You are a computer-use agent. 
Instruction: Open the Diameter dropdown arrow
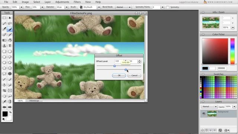[x=67, y=7]
